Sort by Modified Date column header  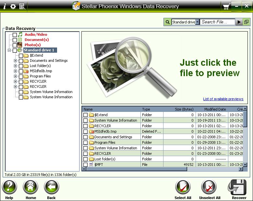tap(212, 109)
